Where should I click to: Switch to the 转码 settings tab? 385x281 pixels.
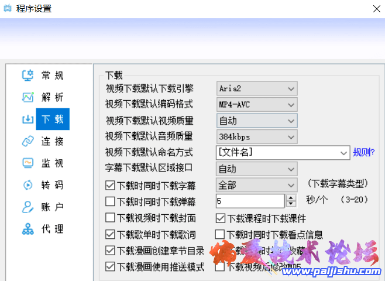point(52,185)
